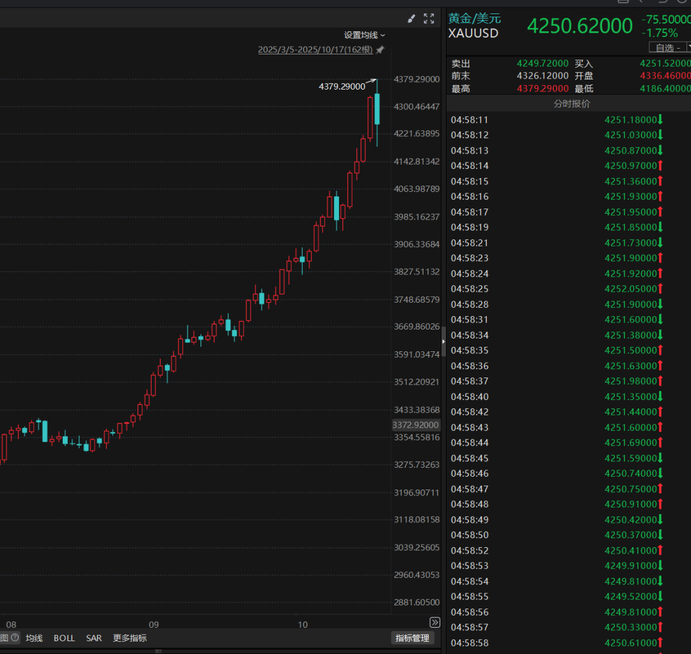Select the brush drawing tool icon
This screenshot has height=654, width=691.
(x=411, y=19)
